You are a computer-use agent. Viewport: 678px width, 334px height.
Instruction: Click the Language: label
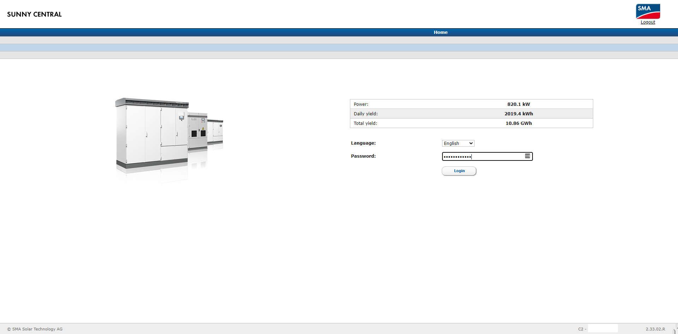pos(363,143)
